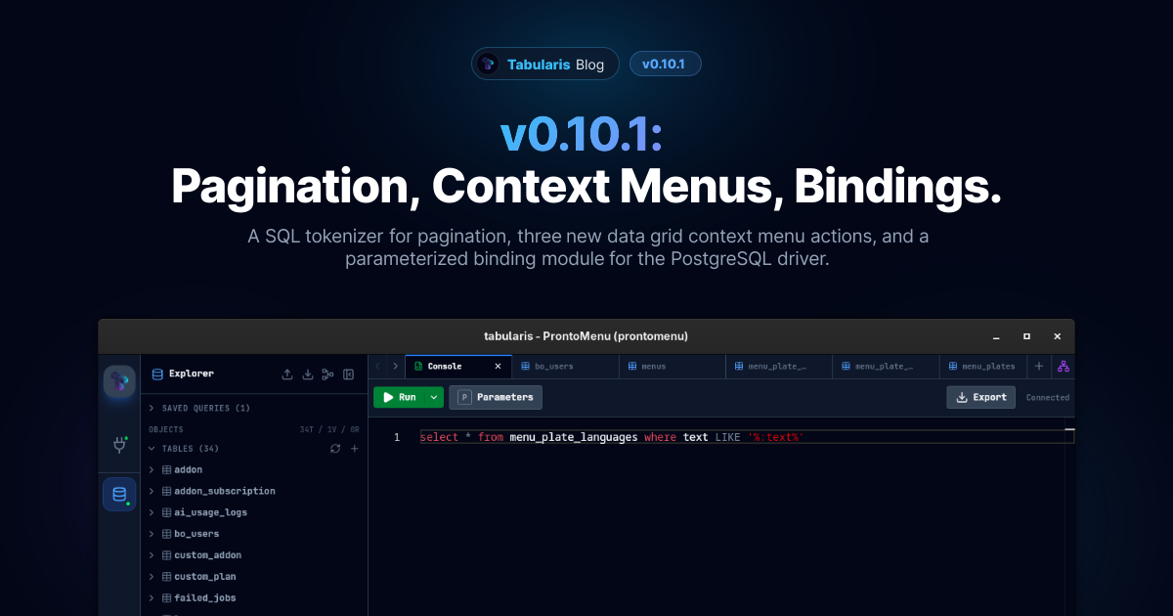Open the connections plug icon in the sidebar
Viewport: 1173px width, 616px height.
coord(119,446)
